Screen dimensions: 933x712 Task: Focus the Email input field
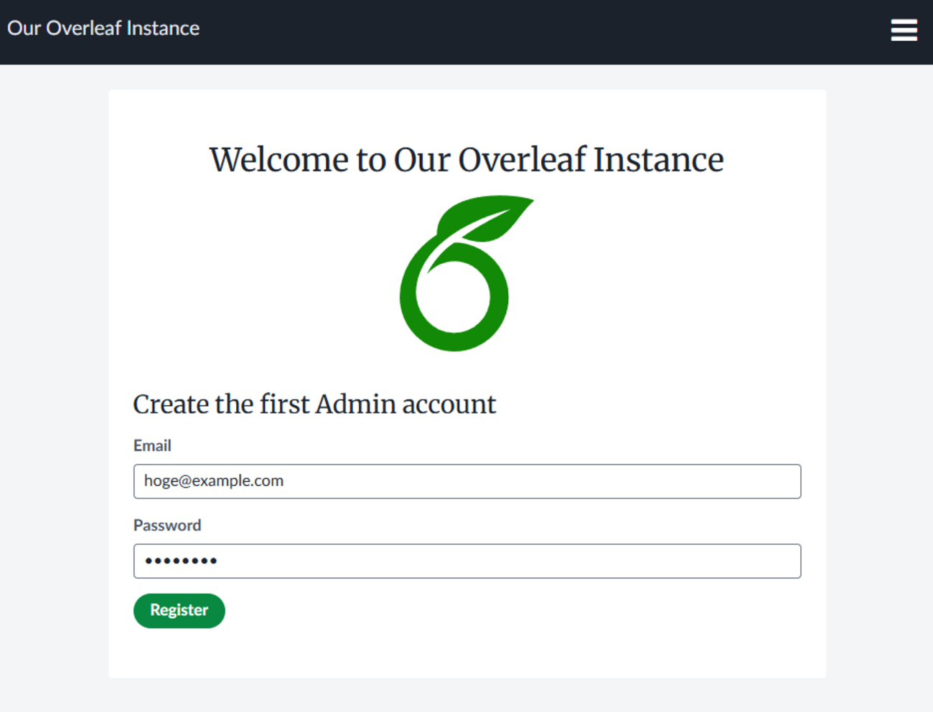(467, 481)
